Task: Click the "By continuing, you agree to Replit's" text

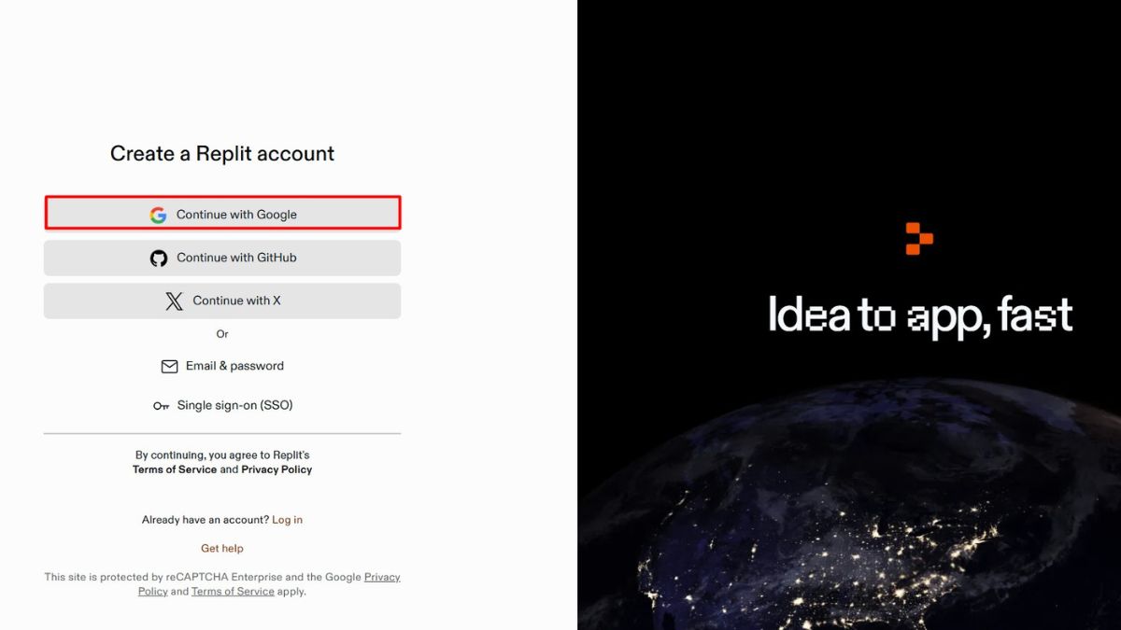Action: [222, 455]
